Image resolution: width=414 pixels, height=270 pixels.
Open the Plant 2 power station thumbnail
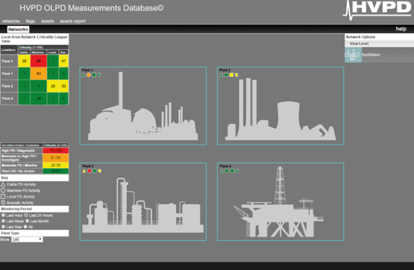click(x=280, y=106)
